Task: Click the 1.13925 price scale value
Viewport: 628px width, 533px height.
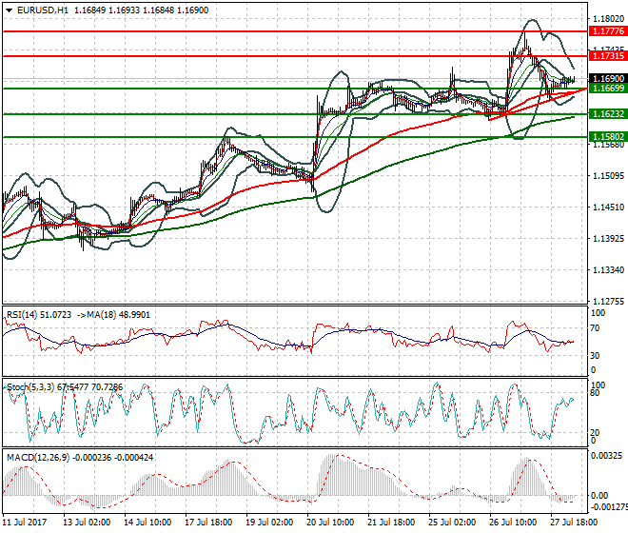Action: 608,239
